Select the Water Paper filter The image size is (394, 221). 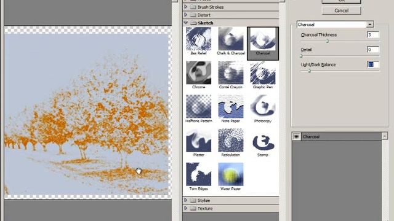pos(231,174)
